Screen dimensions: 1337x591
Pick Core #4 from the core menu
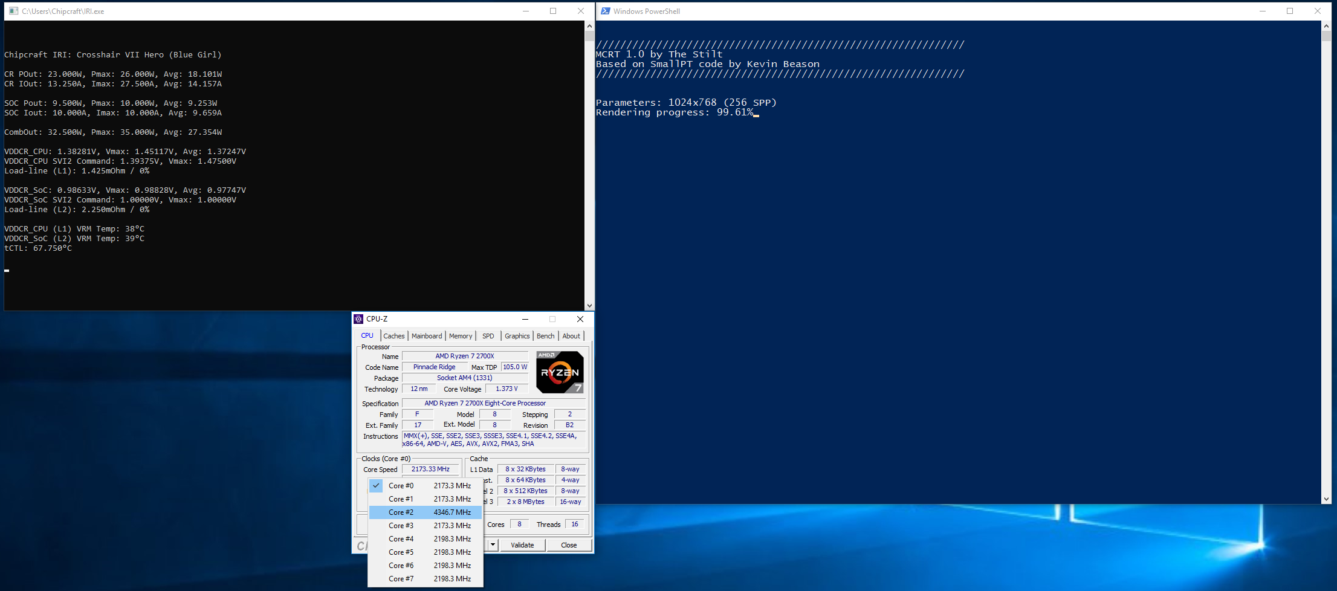click(x=426, y=539)
